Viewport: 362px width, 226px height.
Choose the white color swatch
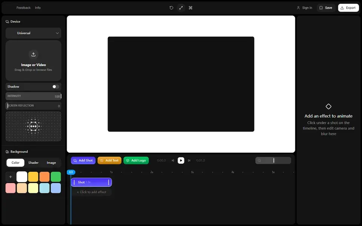tap(22, 177)
